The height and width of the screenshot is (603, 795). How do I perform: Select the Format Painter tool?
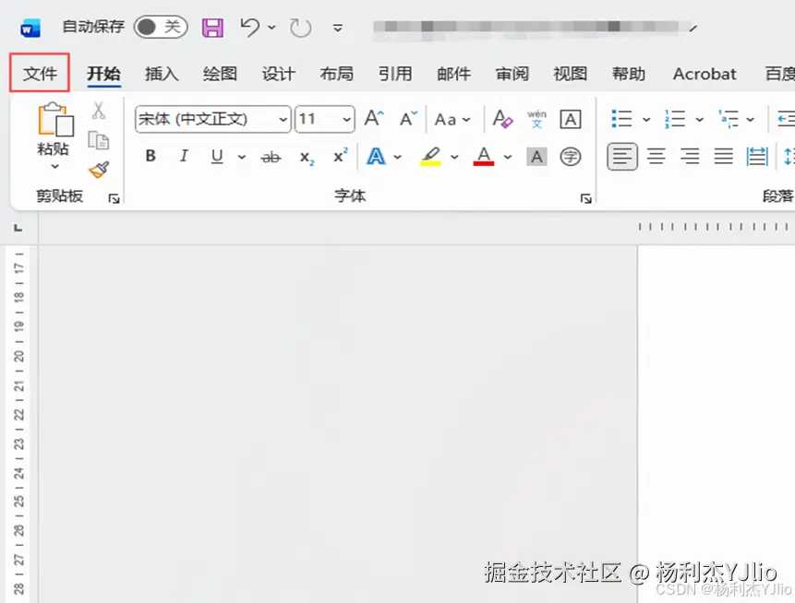99,170
